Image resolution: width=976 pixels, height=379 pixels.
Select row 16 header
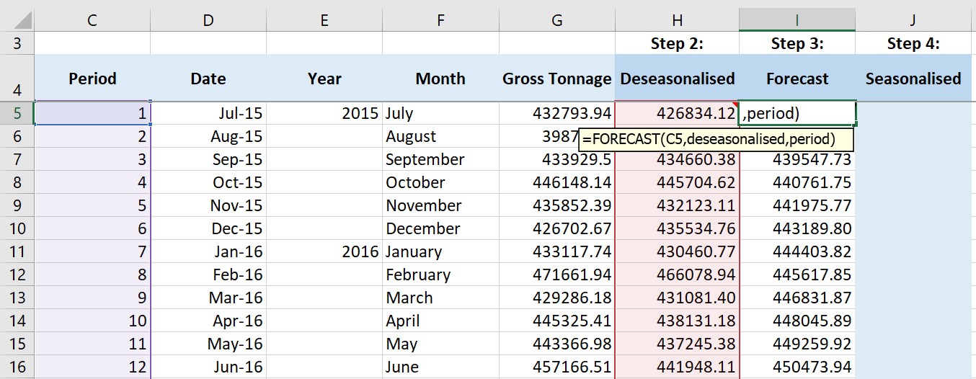(x=17, y=367)
